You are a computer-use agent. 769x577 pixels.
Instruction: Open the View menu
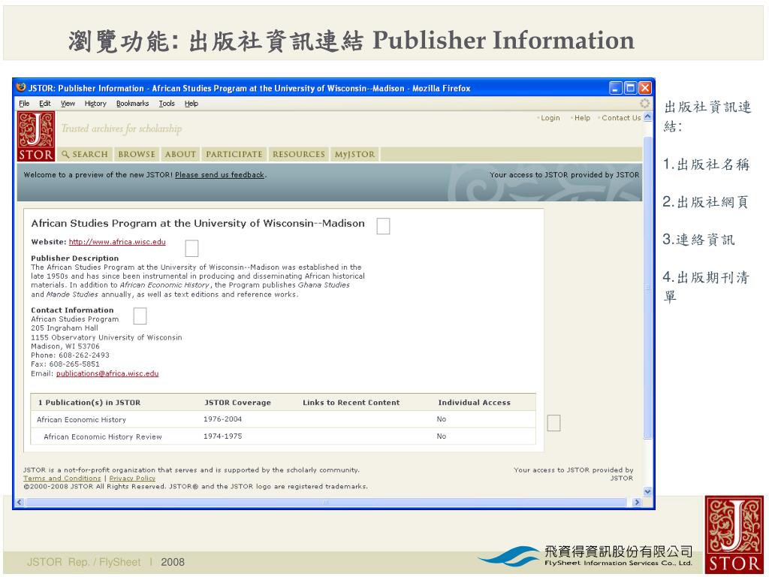(68, 104)
